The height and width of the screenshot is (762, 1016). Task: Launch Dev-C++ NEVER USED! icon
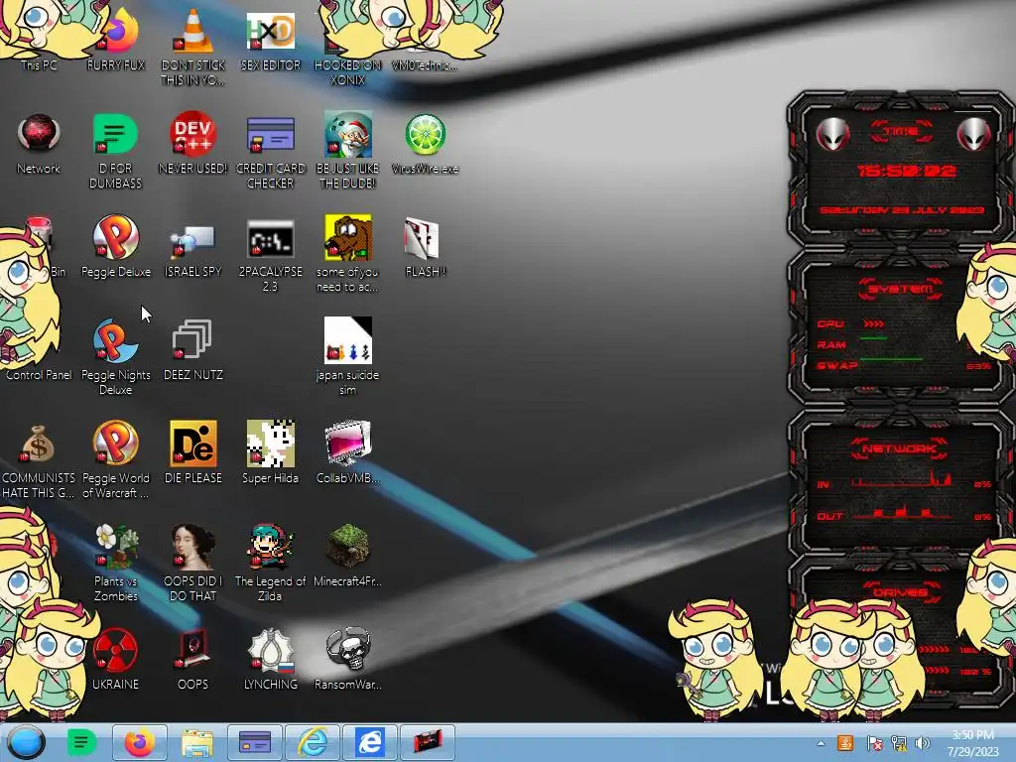point(193,135)
